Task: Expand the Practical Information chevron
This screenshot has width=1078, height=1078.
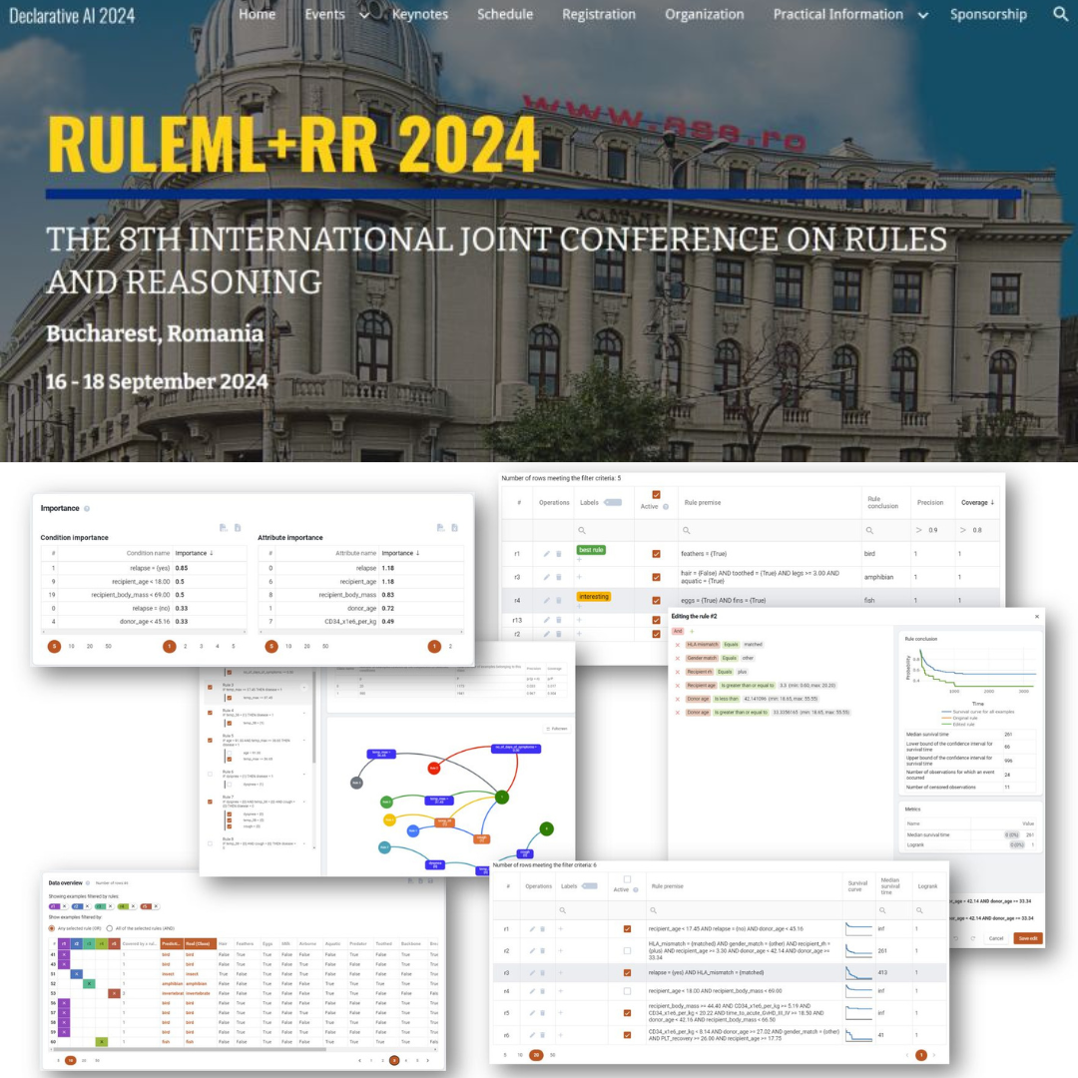Action: coord(922,14)
